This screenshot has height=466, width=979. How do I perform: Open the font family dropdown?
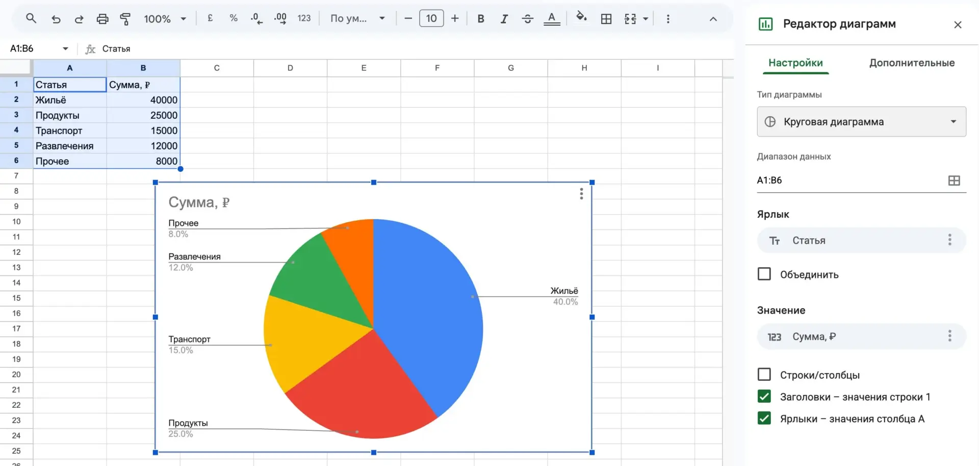coord(357,18)
